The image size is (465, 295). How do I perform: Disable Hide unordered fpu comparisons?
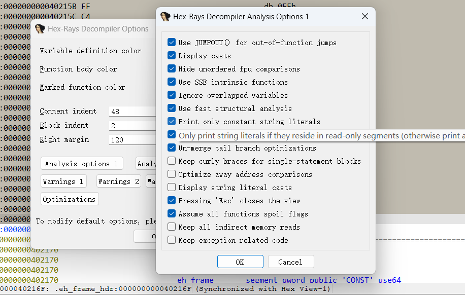(x=172, y=69)
